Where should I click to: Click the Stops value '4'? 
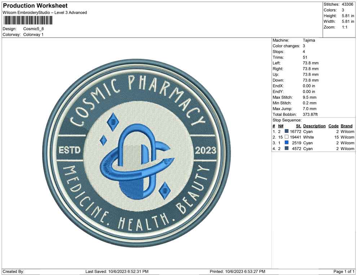pos(304,52)
